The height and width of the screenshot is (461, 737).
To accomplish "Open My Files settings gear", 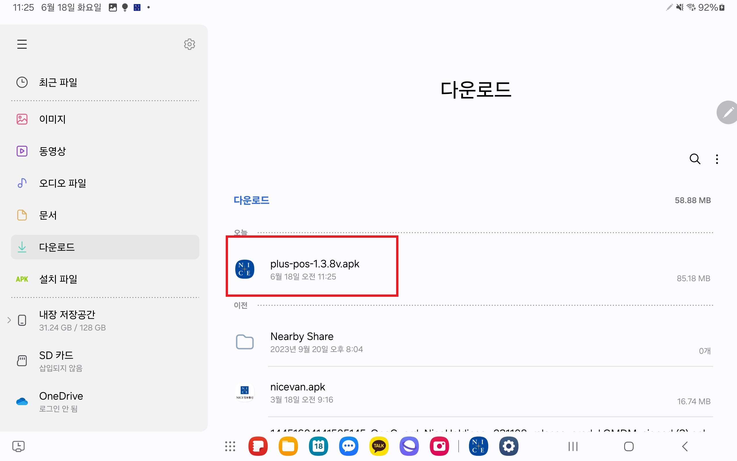I will pyautogui.click(x=189, y=44).
